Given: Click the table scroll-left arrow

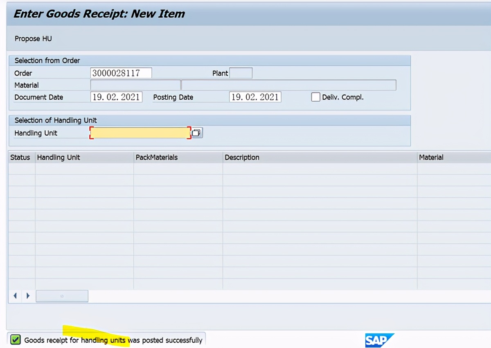Looking at the screenshot, I should pyautogui.click(x=15, y=296).
